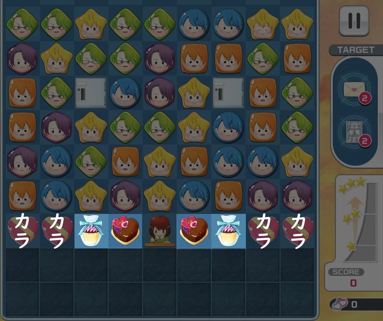Select cupcake bag beneath the orange square piece
383x321 pixels.
(x=228, y=231)
